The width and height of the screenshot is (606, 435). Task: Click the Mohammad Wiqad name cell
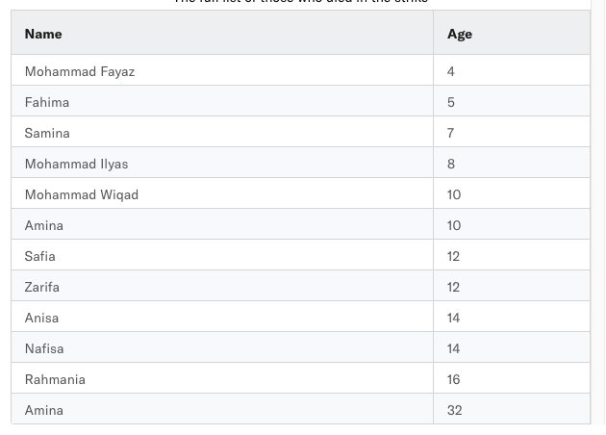click(x=222, y=193)
